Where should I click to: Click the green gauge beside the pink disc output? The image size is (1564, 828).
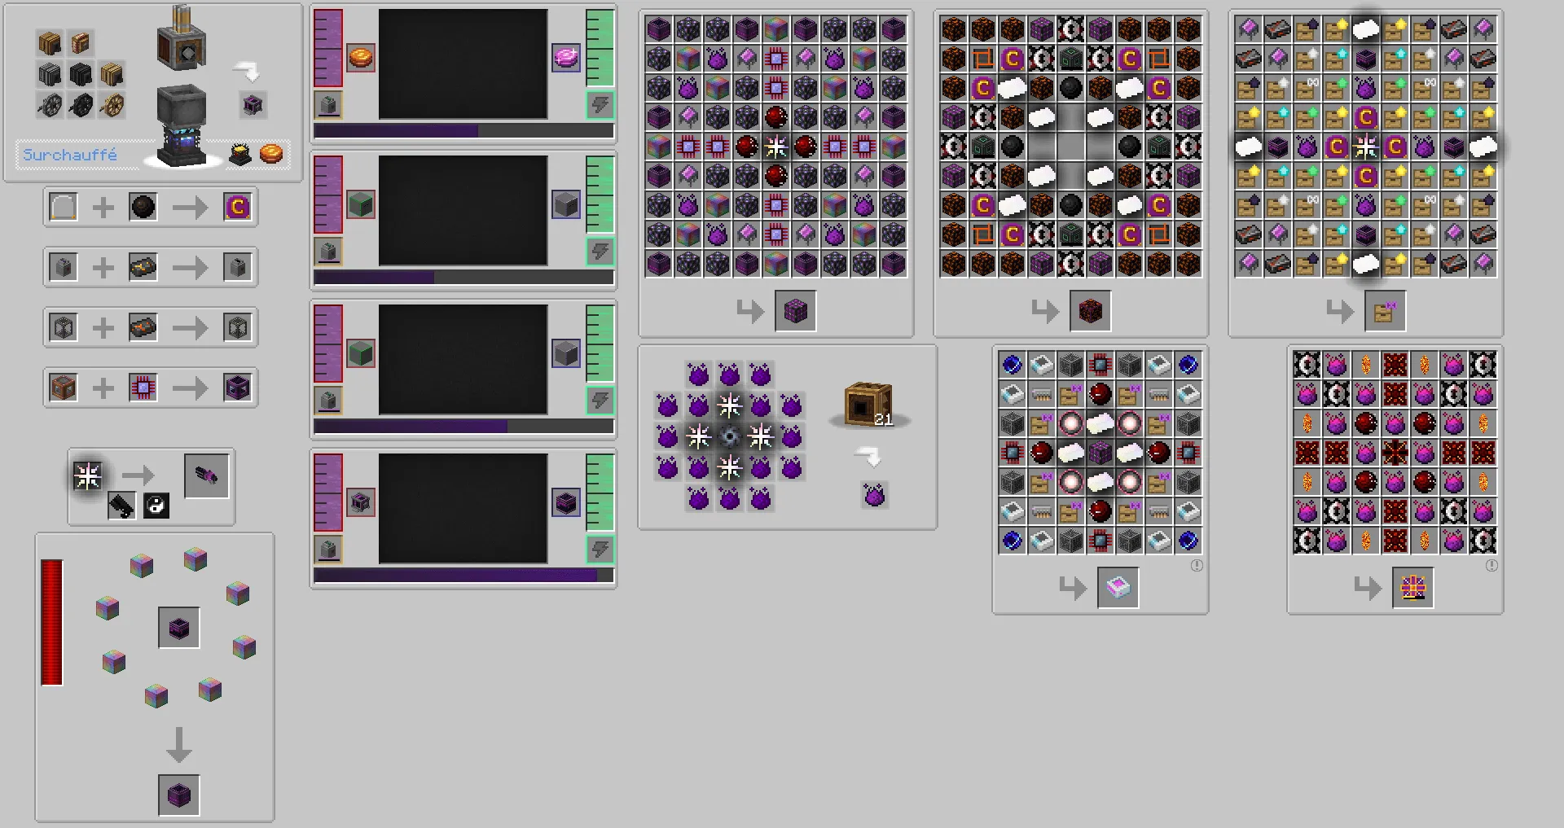click(600, 48)
